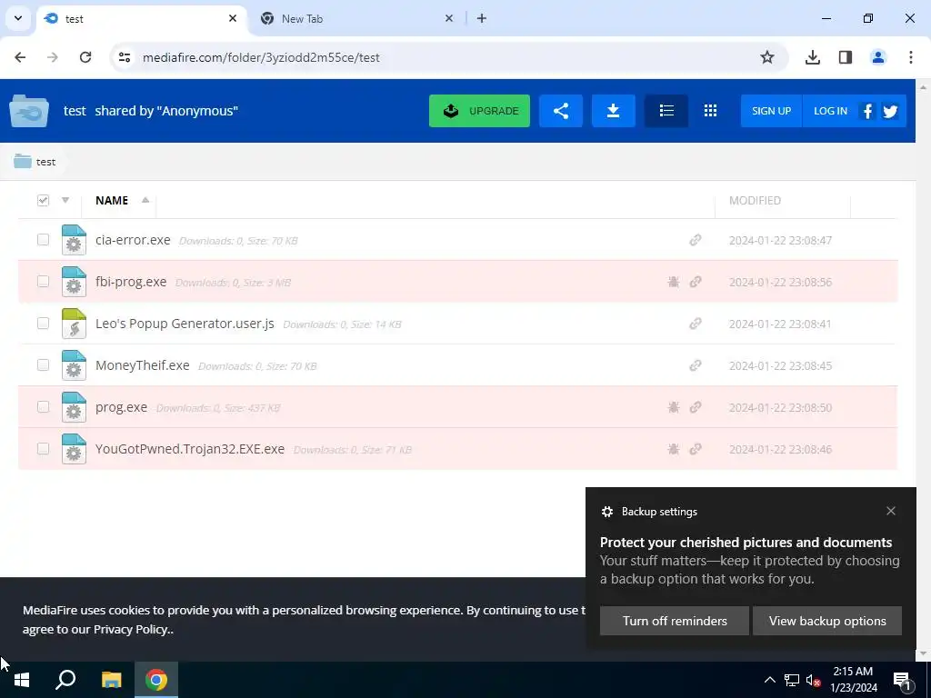Open MoneyTheif.exe file name
The height and width of the screenshot is (698, 931).
pos(143,365)
